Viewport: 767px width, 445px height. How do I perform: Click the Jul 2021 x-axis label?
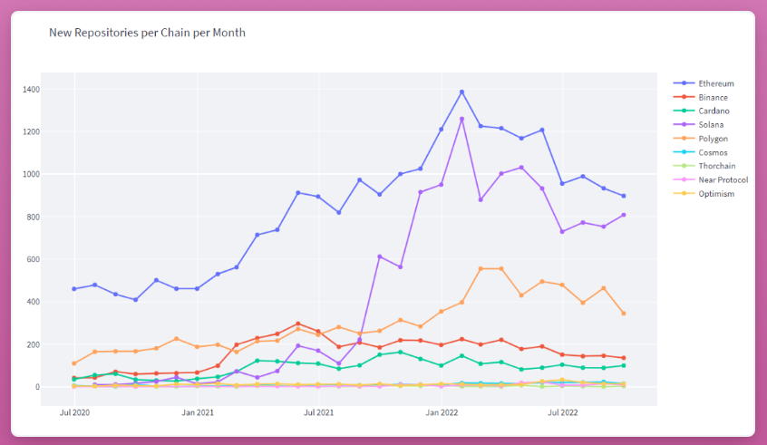(318, 412)
